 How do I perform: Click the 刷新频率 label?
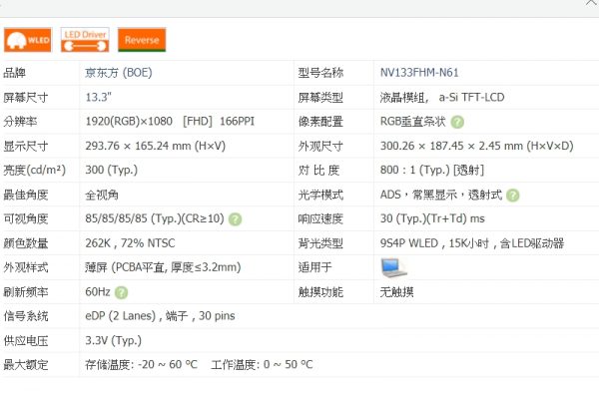(26, 292)
